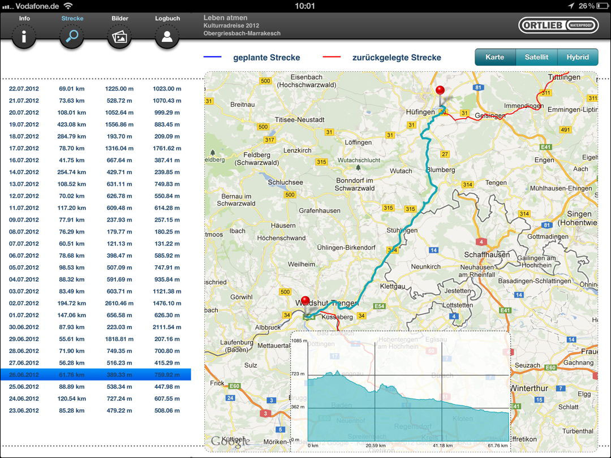Viewport: 611px width, 458px height.
Task: Tap the ORTLIEB Waterproof logo
Action: click(x=558, y=25)
